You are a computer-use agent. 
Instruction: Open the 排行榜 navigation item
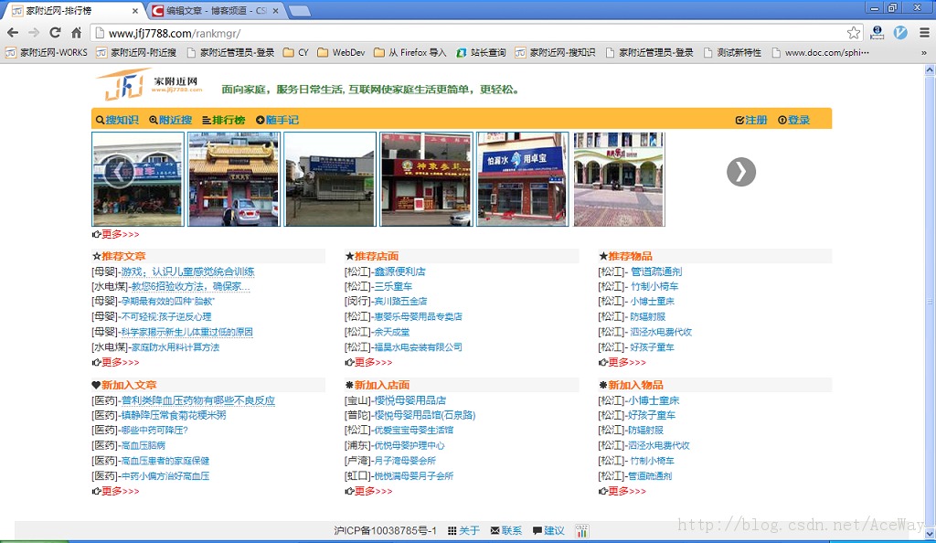coord(223,120)
